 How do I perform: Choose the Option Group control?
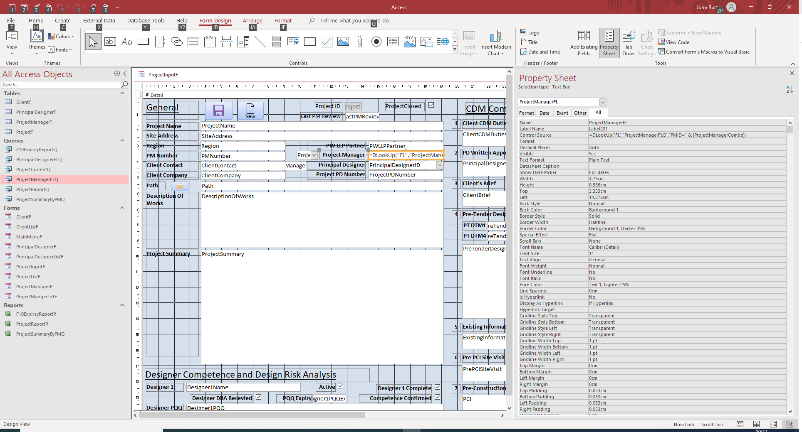click(x=210, y=42)
